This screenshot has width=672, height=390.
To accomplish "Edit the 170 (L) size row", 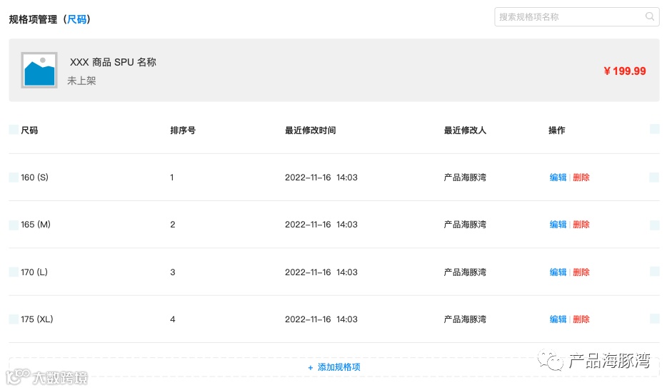I will [558, 272].
